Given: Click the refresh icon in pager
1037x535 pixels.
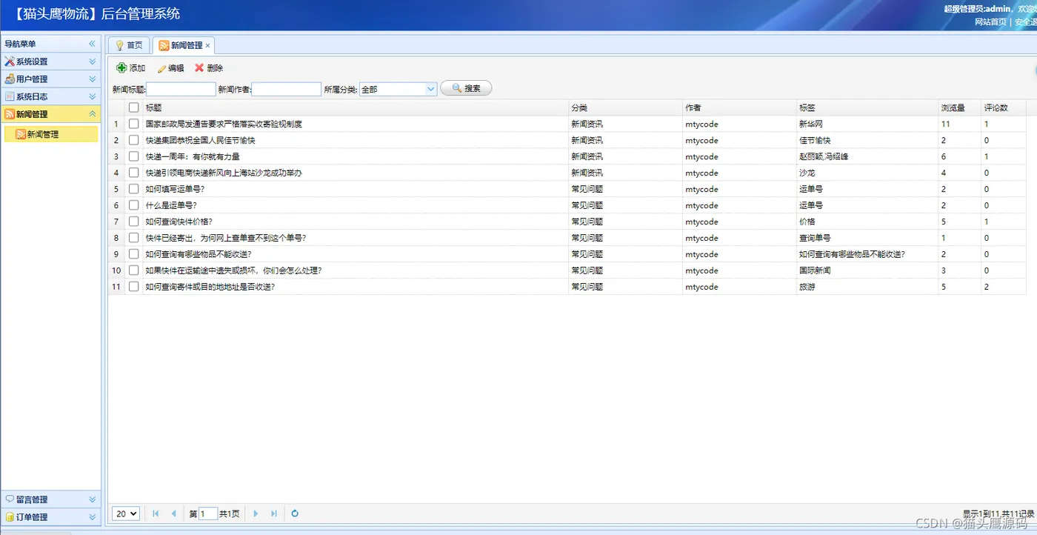Looking at the screenshot, I should [295, 514].
